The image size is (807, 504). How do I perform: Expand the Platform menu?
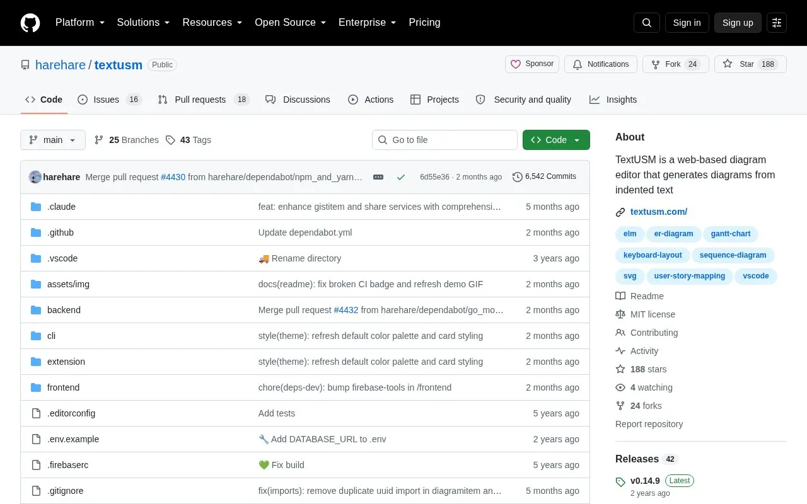point(80,23)
